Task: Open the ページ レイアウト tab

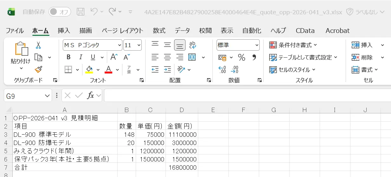Action: coord(122,31)
